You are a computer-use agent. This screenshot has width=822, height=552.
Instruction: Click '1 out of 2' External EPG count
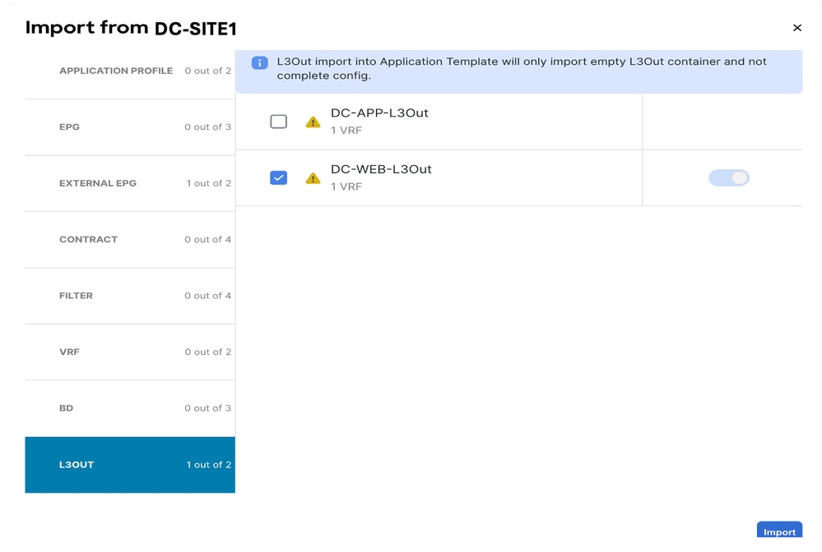click(x=209, y=183)
